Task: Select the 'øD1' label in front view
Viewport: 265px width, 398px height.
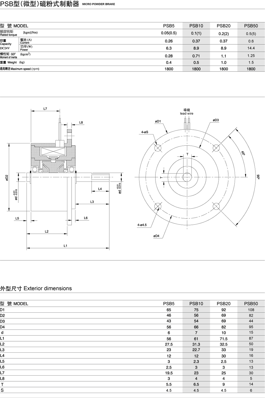Action: click(158, 121)
